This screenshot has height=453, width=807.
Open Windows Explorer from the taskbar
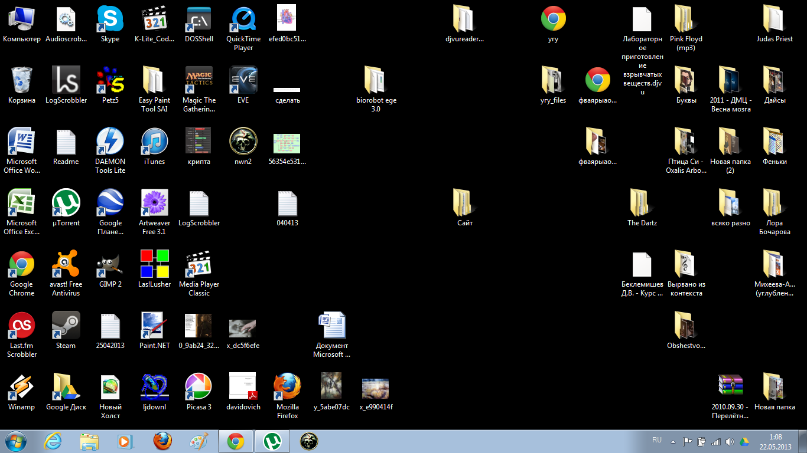90,441
